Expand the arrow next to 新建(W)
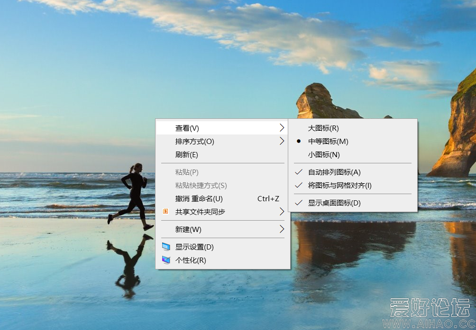Image resolution: width=476 pixels, height=330 pixels. point(282,229)
